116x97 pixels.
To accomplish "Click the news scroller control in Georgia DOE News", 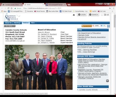I will (107, 81).
